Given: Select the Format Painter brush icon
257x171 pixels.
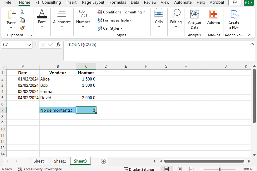Looking at the screenshot, I should pos(22,28).
